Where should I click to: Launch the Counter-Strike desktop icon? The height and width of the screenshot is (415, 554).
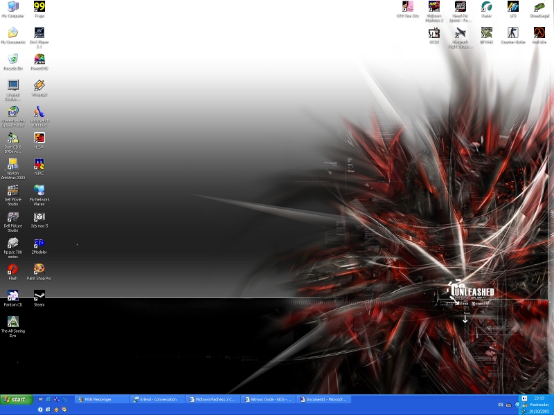tap(512, 33)
